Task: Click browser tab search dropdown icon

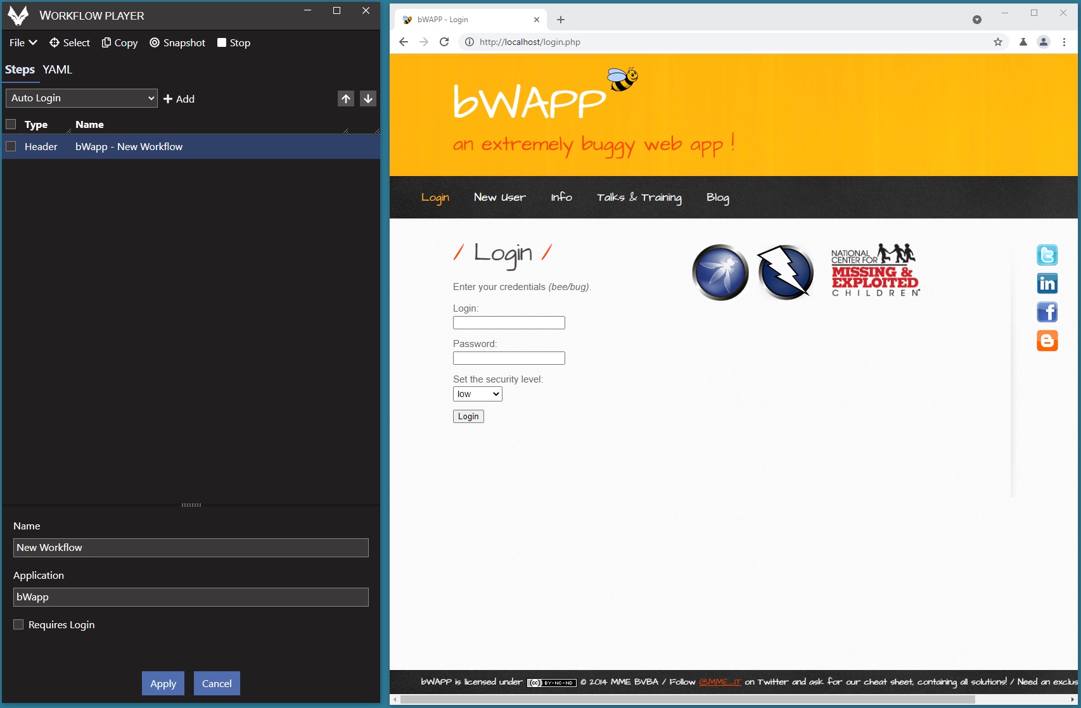Action: (977, 20)
